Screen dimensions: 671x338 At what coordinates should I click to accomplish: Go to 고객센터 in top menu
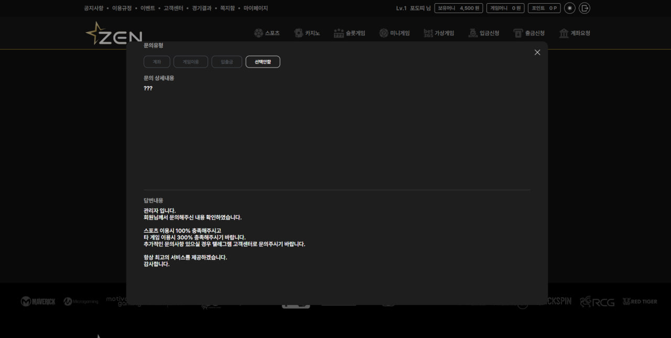173,8
